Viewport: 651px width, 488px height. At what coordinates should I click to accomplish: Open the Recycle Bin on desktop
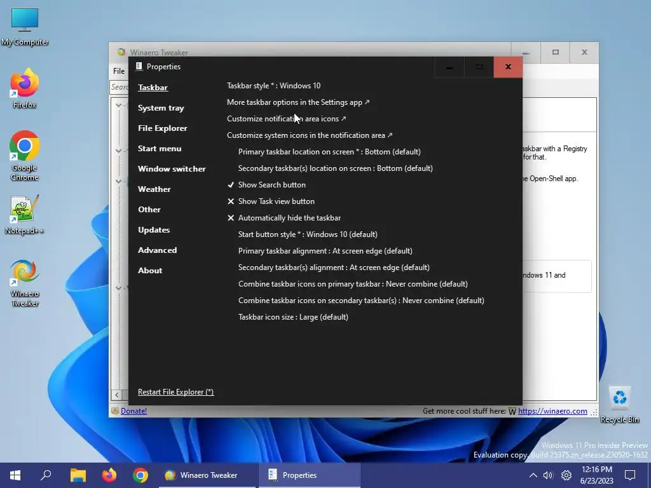[x=619, y=405]
